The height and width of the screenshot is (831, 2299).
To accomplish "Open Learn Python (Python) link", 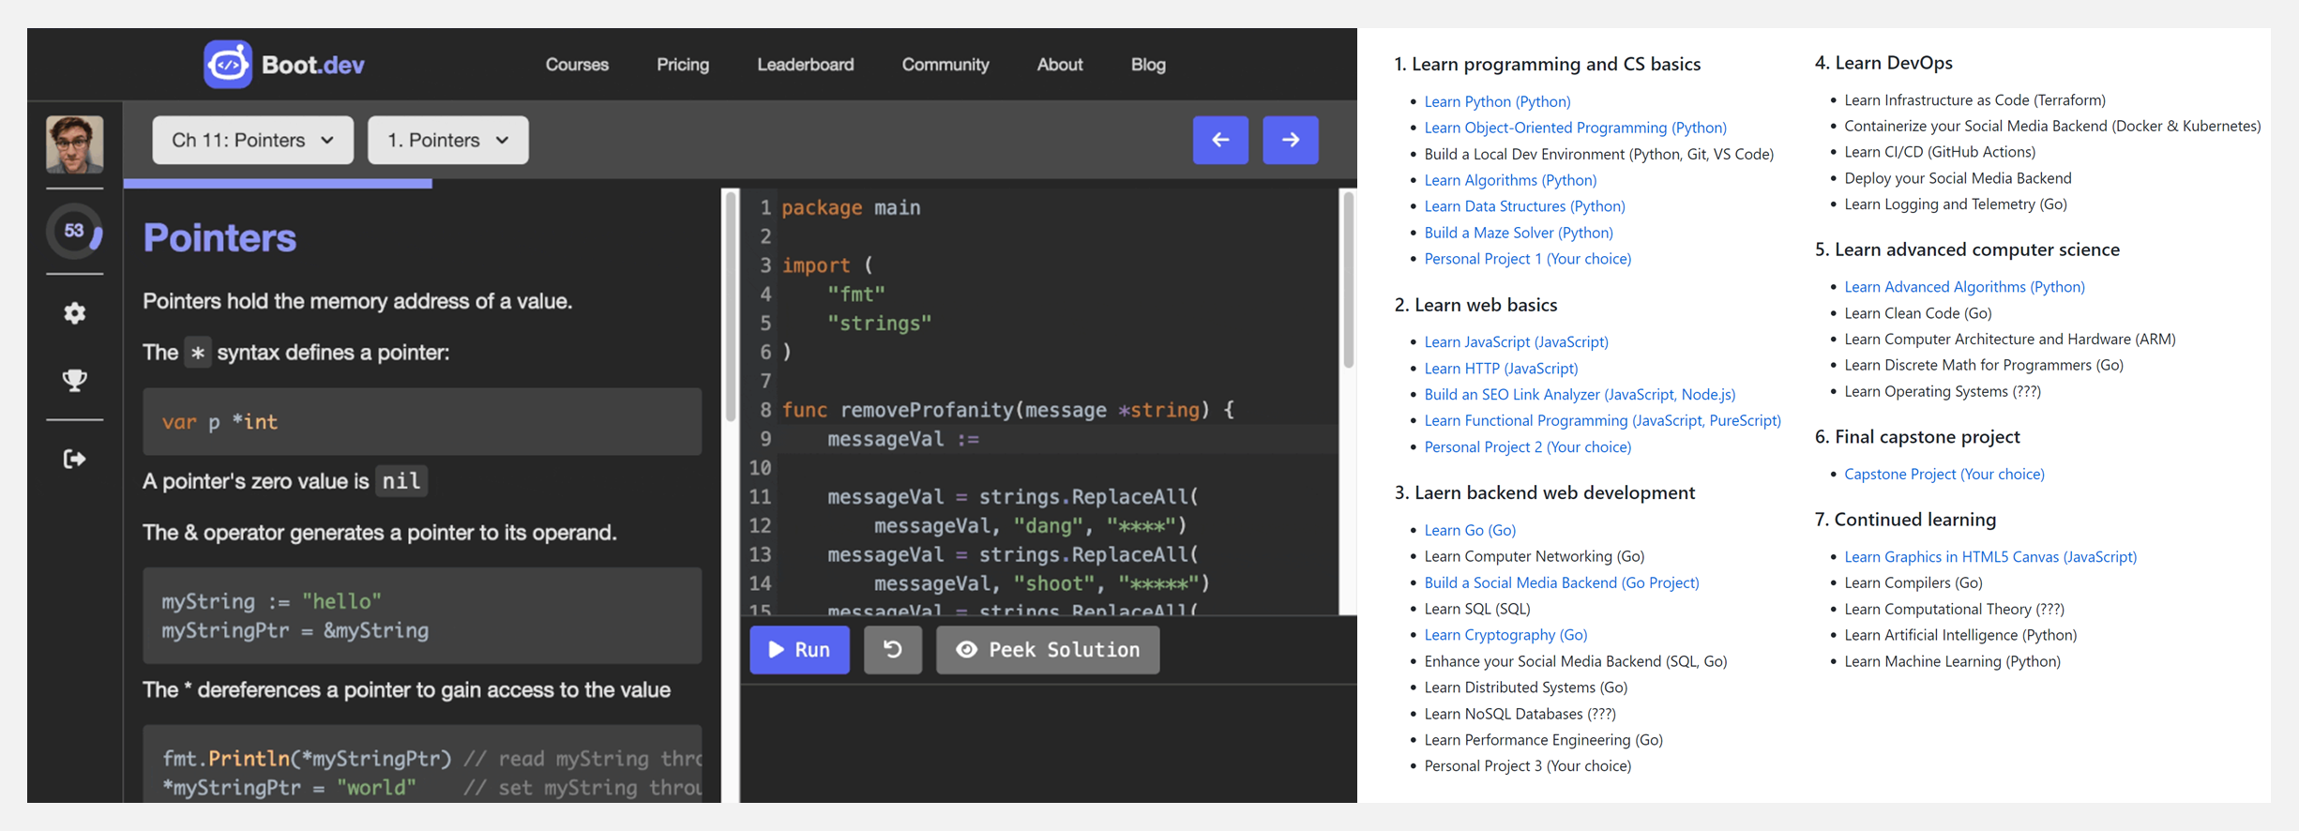I will click(x=1497, y=101).
